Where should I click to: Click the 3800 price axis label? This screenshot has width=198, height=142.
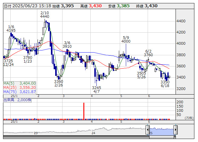pyautogui.click(x=181, y=55)
